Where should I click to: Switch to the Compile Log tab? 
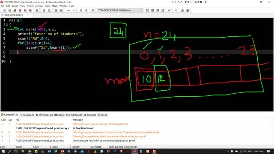[44, 115]
